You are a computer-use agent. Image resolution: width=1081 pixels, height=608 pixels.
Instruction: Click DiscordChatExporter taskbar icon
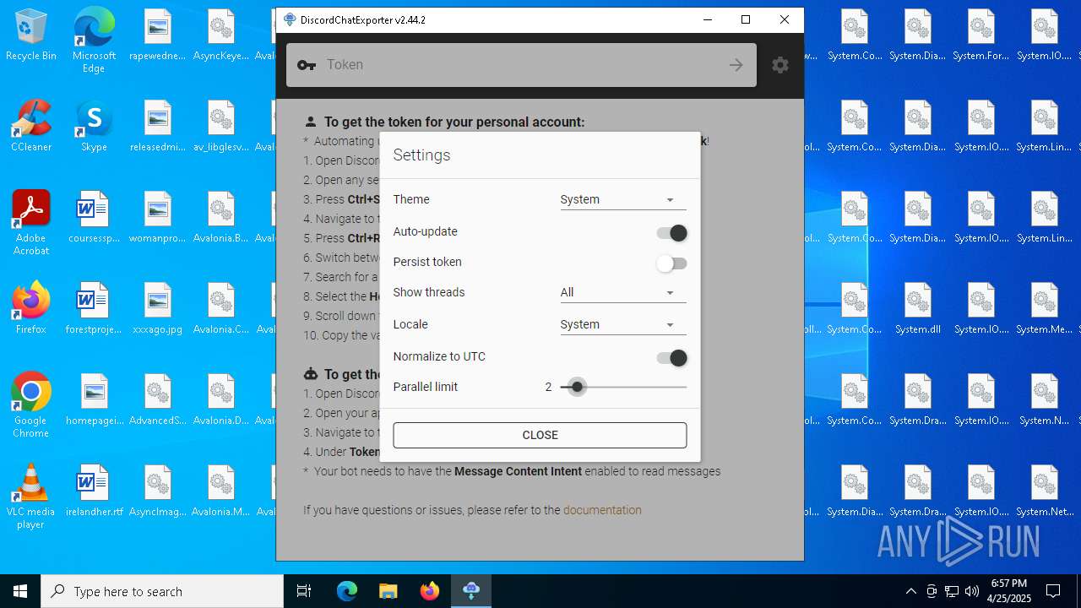(471, 591)
